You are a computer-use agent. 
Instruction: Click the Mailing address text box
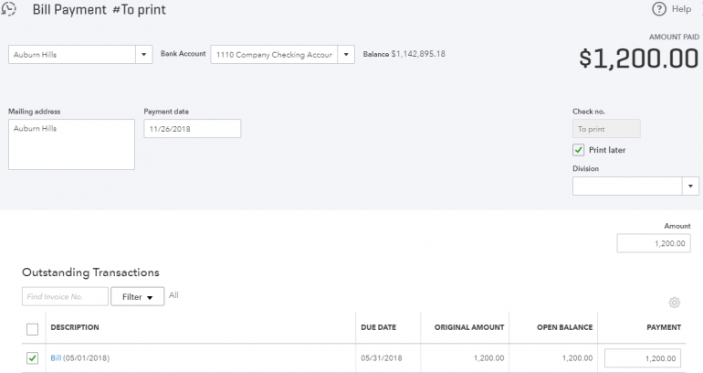[x=71, y=144]
